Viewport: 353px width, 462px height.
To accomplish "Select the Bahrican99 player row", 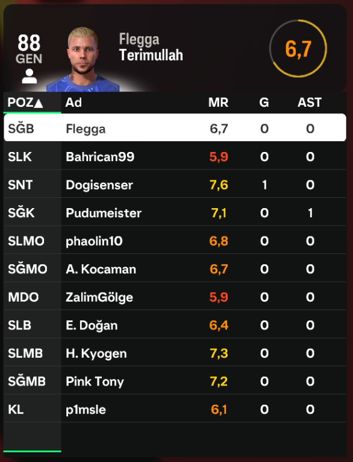I will pos(175,156).
